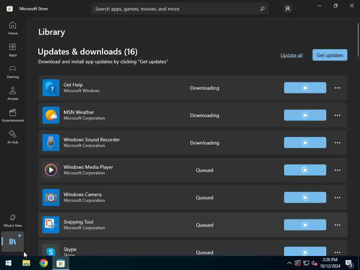Click the Windows Camera app icon
This screenshot has height=270, width=360.
coord(51,198)
